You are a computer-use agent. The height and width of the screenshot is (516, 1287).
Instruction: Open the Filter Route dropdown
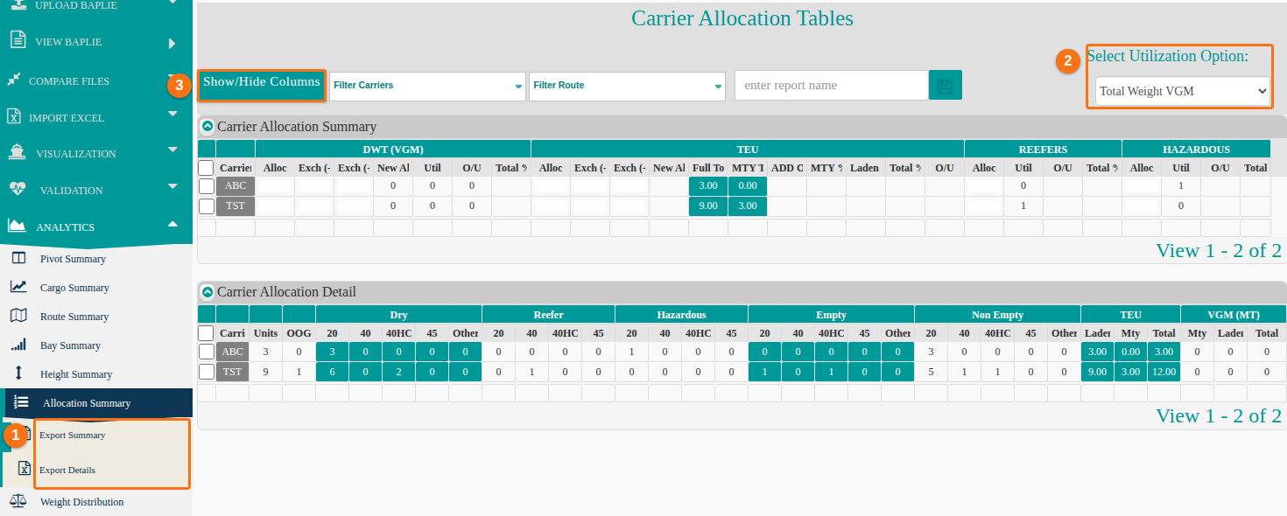click(x=627, y=86)
